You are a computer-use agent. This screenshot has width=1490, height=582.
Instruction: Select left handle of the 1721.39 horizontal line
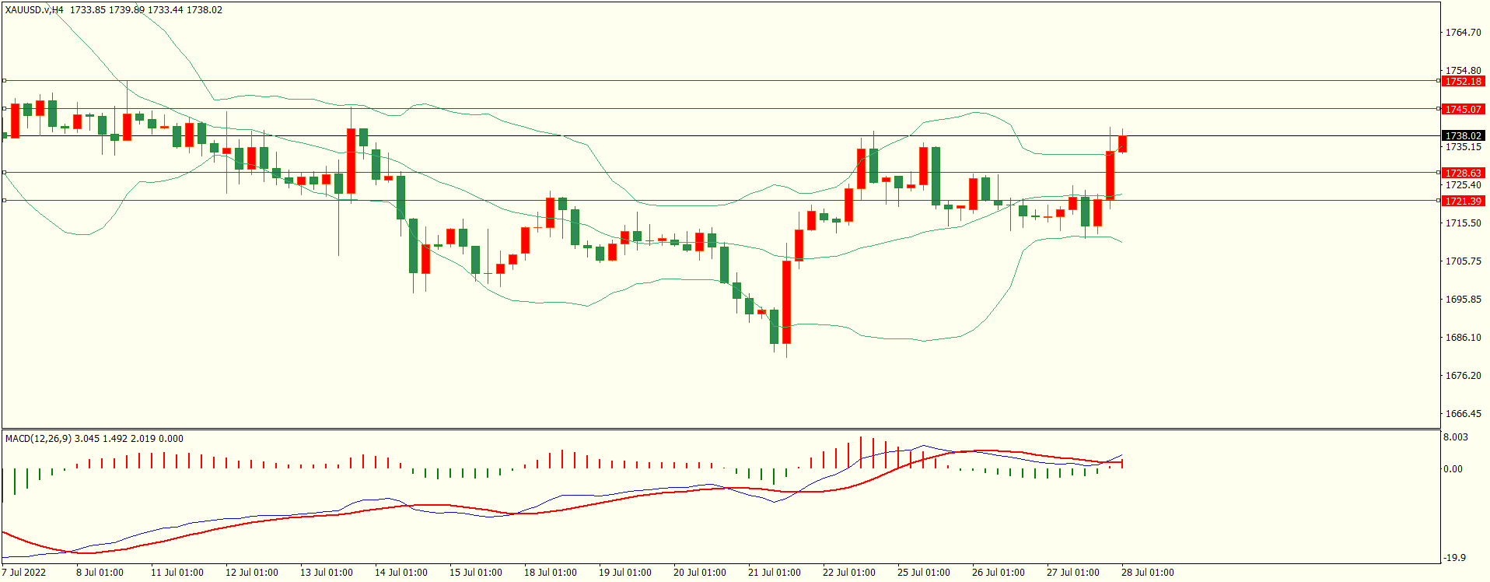coord(4,201)
